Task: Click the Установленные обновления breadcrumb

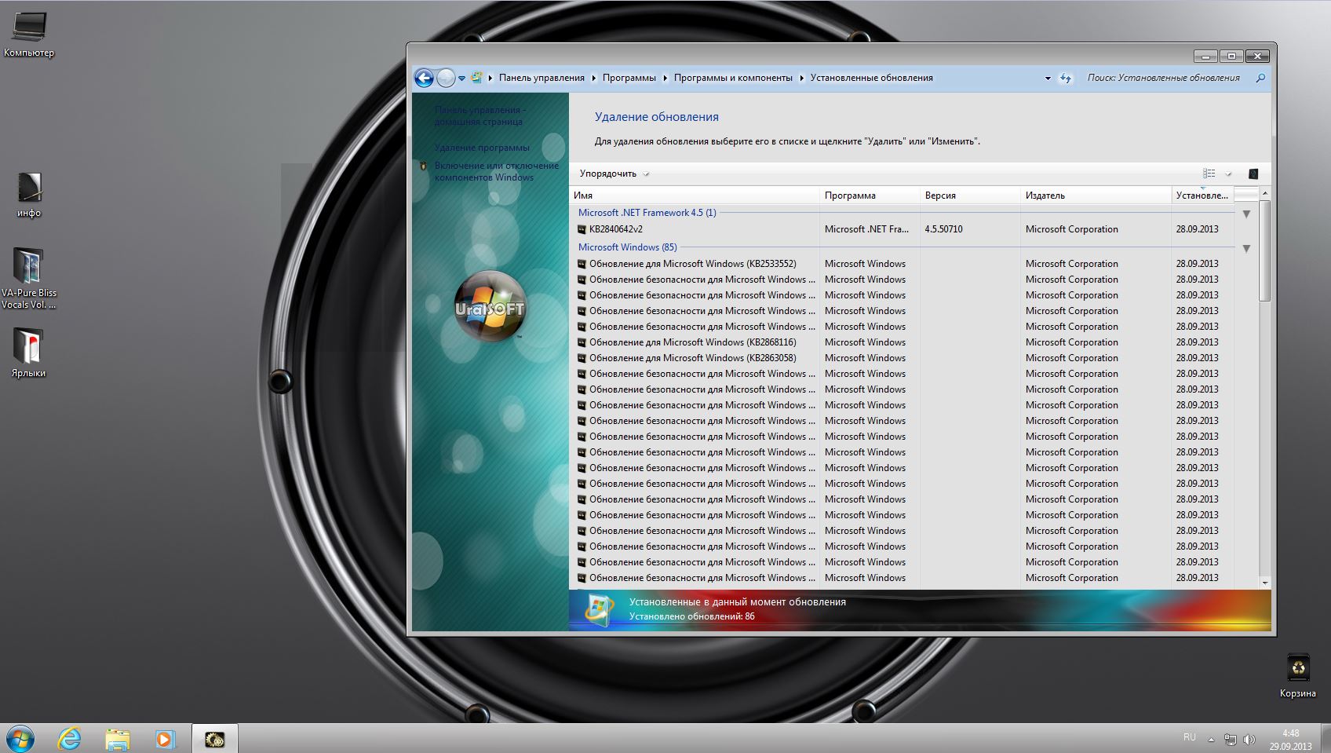Action: click(x=871, y=78)
